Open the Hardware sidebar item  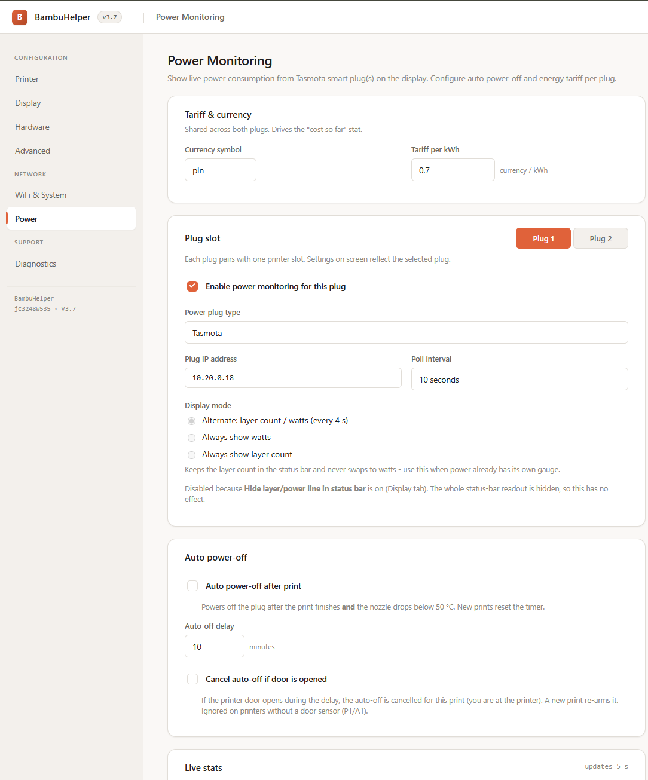[x=32, y=127]
